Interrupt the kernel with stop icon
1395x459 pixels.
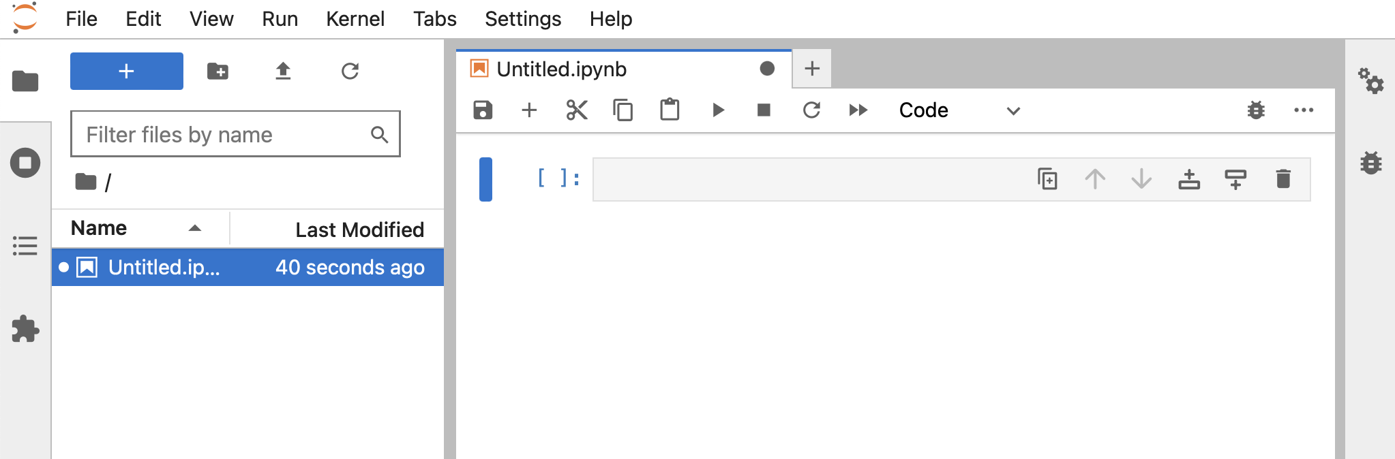point(764,110)
